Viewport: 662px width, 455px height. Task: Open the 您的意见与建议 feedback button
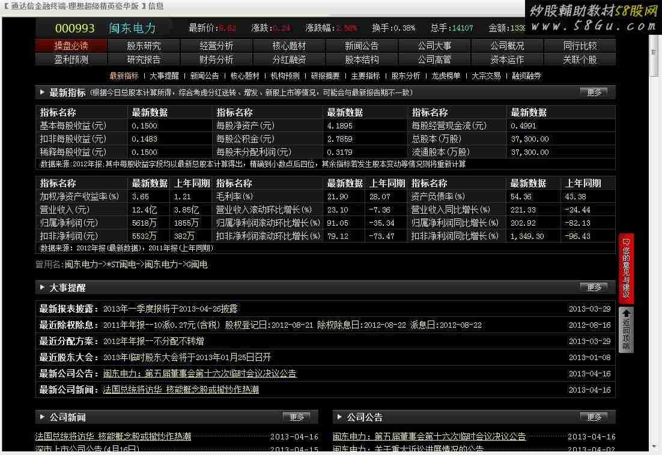pyautogui.click(x=626, y=268)
